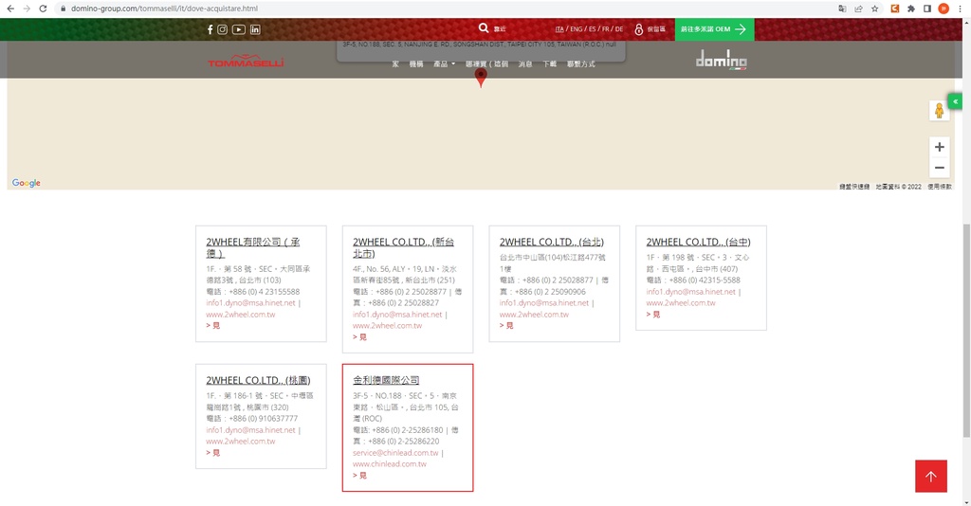
Task: Open Chrome three-dot menu
Action: click(960, 9)
